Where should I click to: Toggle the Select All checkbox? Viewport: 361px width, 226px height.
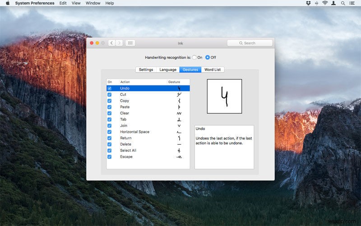coord(110,151)
